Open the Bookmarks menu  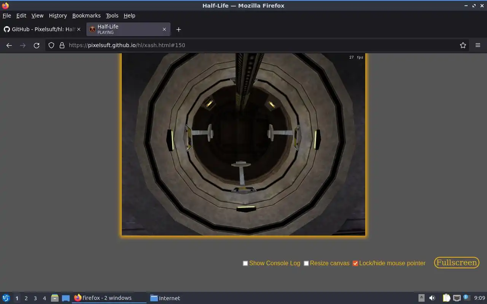[x=86, y=16]
